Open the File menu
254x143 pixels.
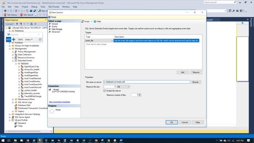[x=3, y=7]
